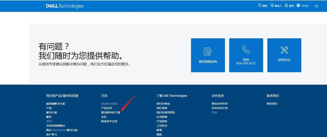Image resolution: width=327 pixels, height=137 pixels.
Task: Click the 了解 Dell Technologies footer heading
Action: point(172,96)
